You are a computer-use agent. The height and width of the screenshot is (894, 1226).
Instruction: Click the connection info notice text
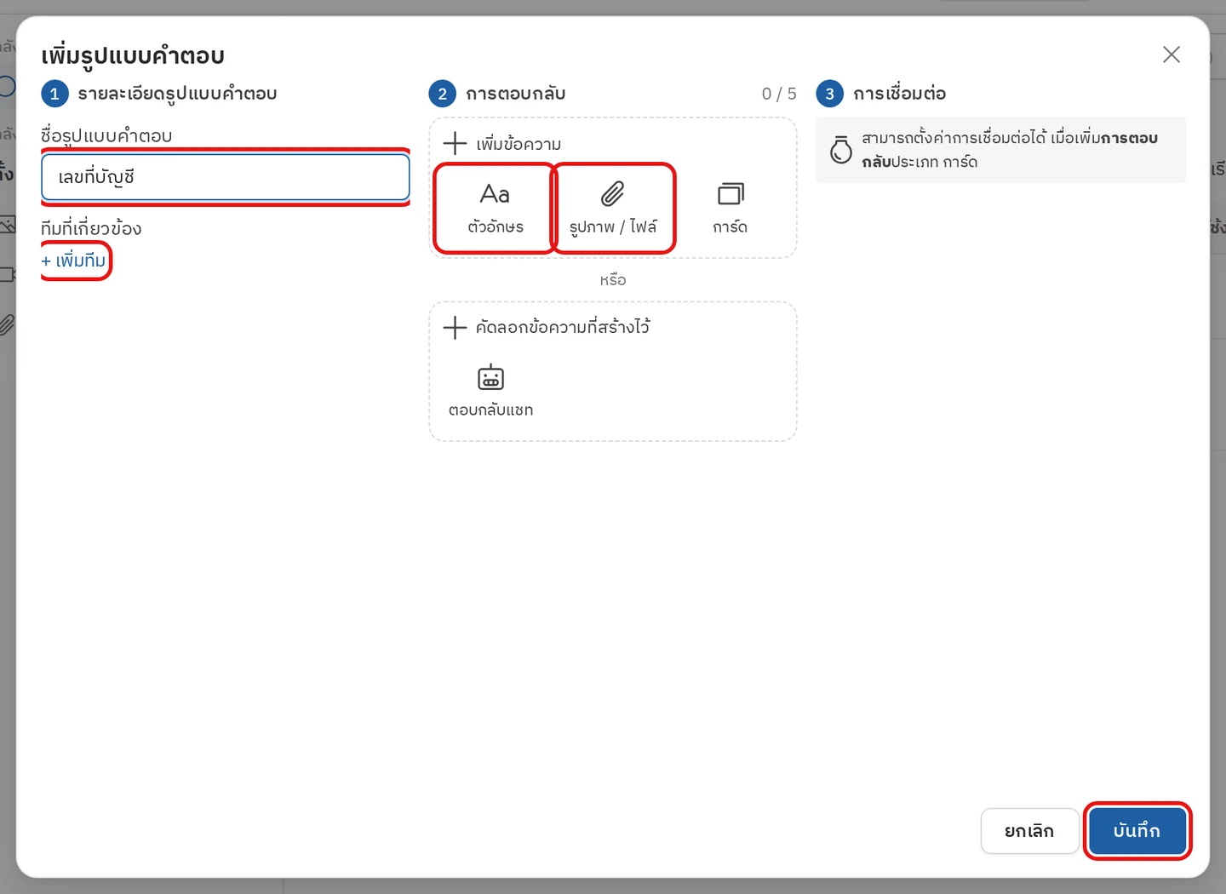point(1010,150)
